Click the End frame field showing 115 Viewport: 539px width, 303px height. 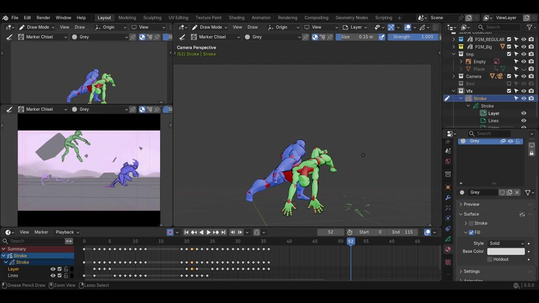coord(402,232)
